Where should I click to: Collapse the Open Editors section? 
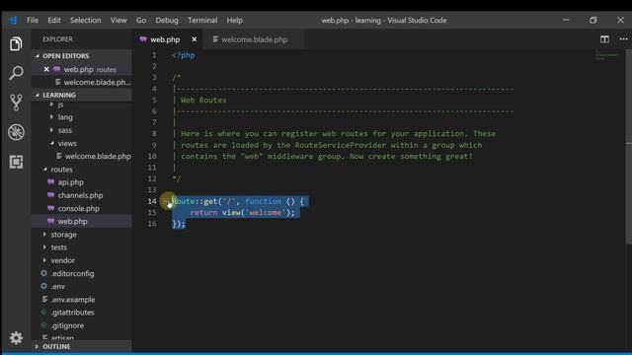pyautogui.click(x=82, y=56)
